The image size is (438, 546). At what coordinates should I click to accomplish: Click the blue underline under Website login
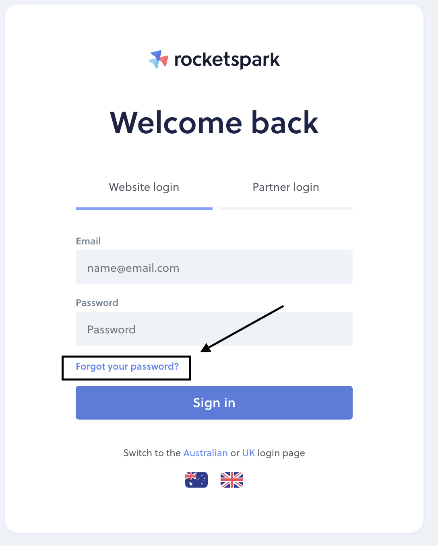(144, 209)
